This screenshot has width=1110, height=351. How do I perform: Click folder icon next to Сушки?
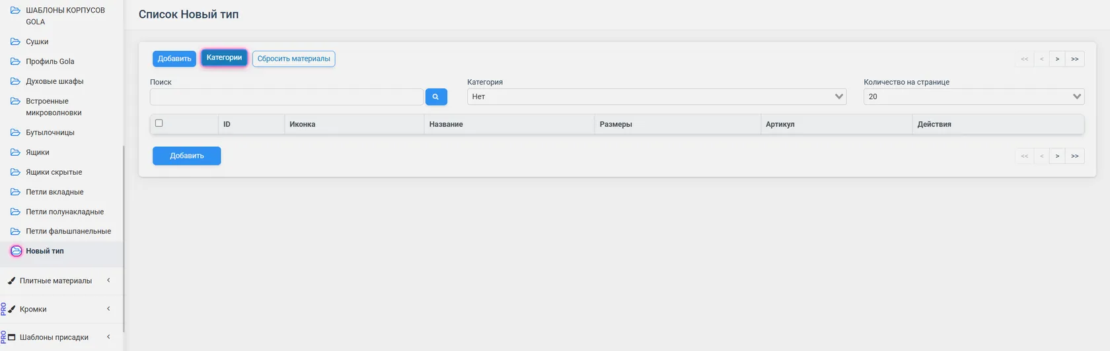[15, 42]
